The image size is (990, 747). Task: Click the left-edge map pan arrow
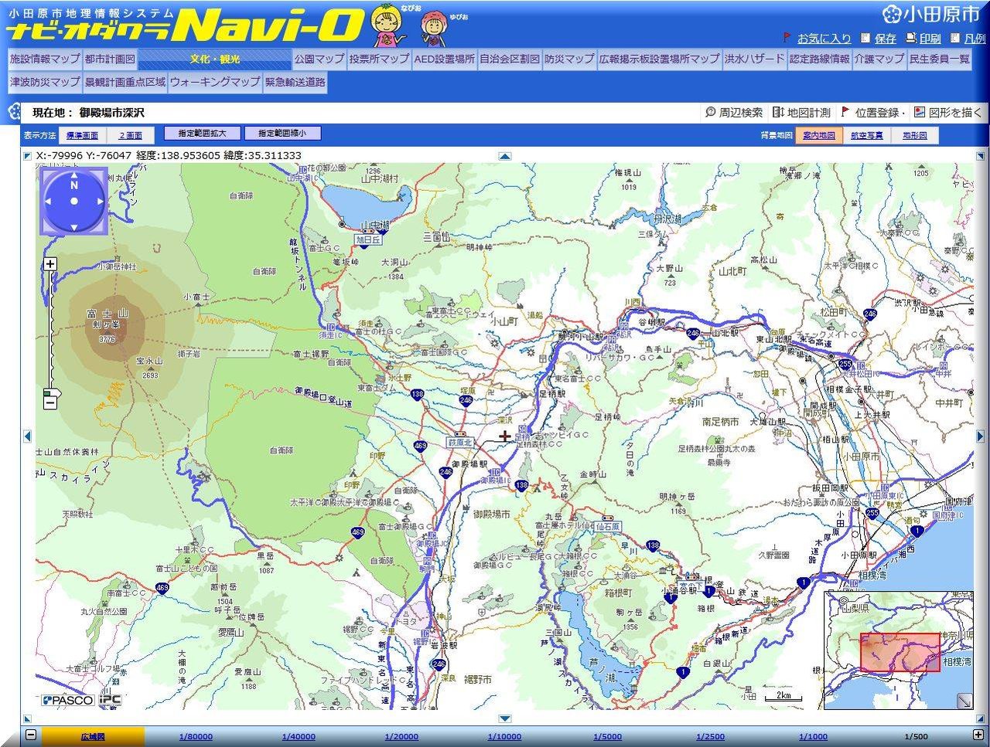(28, 436)
